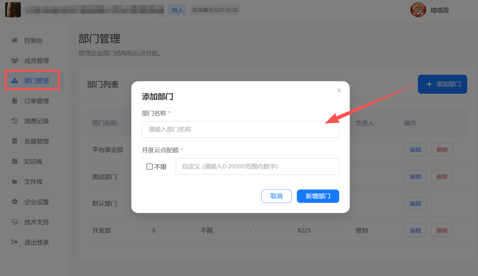Open 部门管理 in the sidebar
This screenshot has width=478, height=276.
click(x=36, y=81)
